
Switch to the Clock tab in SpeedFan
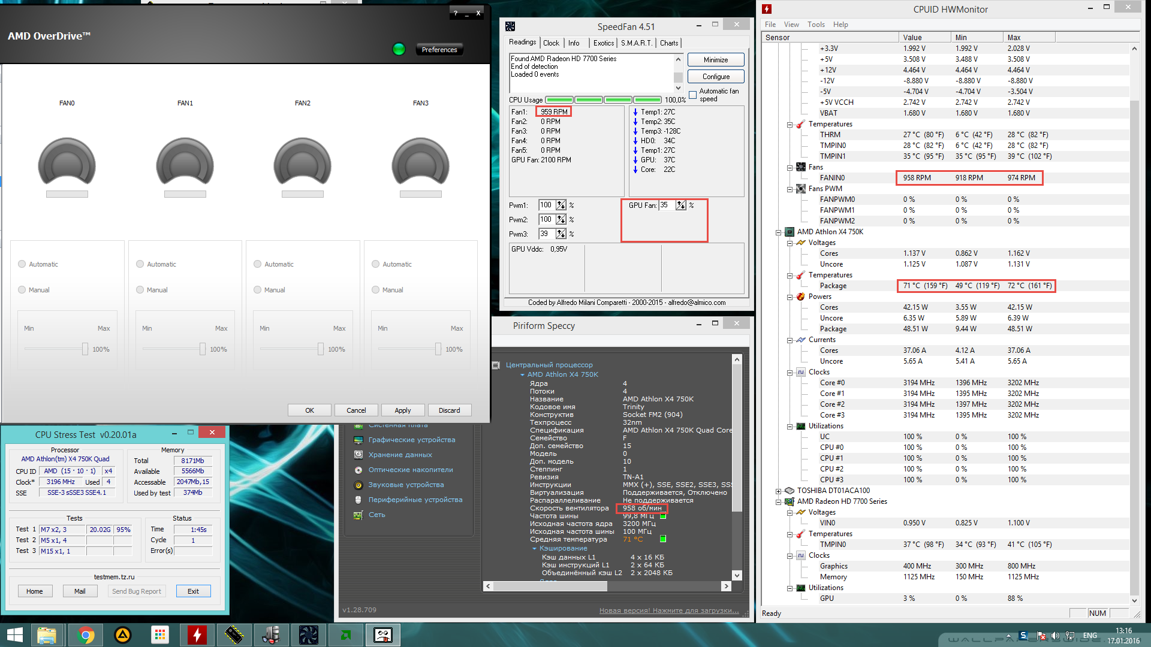pos(551,43)
